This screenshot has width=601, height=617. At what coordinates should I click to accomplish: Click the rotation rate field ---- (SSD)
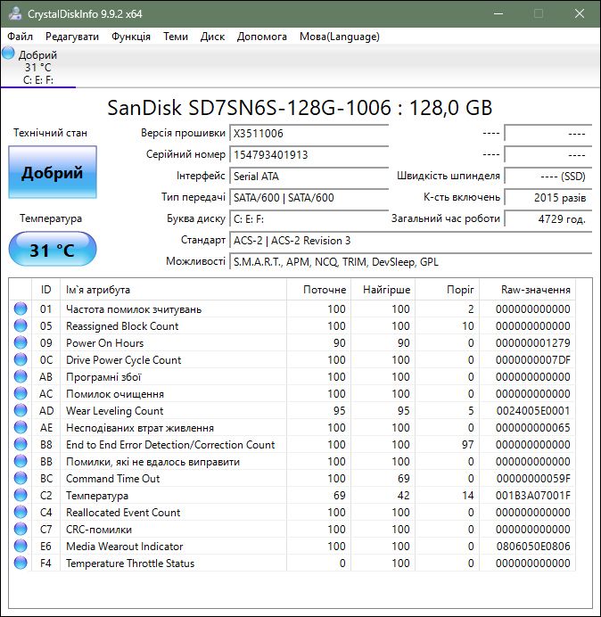click(547, 176)
